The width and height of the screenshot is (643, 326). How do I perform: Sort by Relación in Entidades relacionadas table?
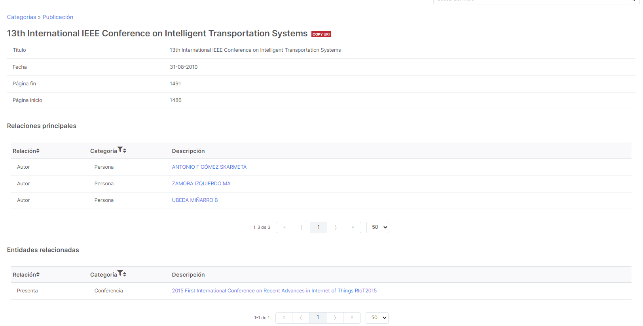tap(38, 274)
